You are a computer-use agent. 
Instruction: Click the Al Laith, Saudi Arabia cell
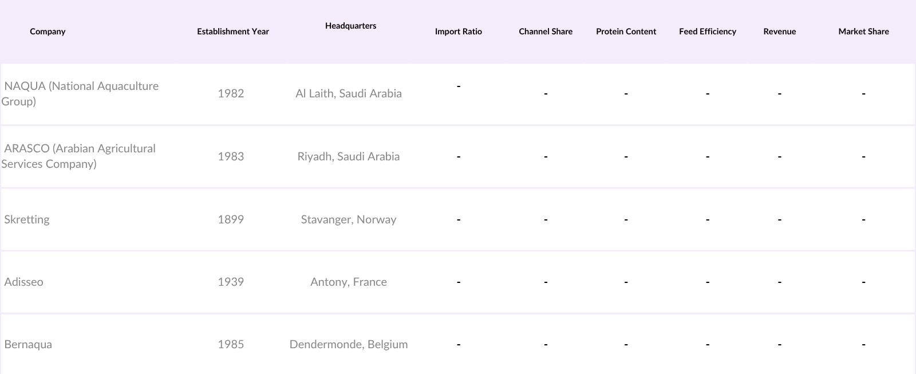click(x=348, y=93)
